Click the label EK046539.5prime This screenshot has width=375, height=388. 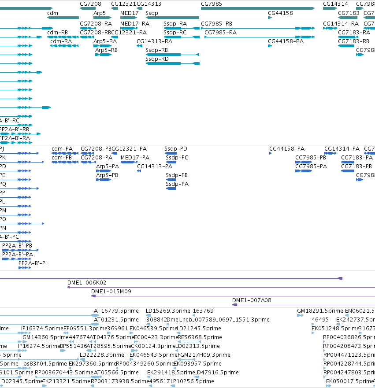coord(153,329)
